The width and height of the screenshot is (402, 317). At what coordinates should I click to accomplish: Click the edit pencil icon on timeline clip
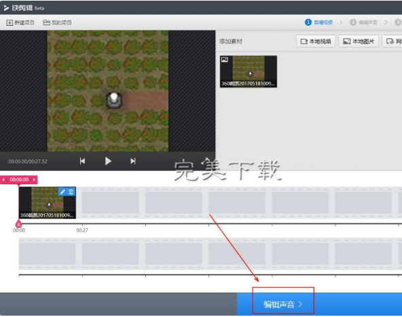(62, 191)
